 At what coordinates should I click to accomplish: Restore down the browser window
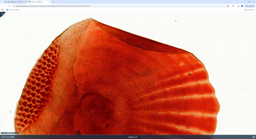click(249, 2)
